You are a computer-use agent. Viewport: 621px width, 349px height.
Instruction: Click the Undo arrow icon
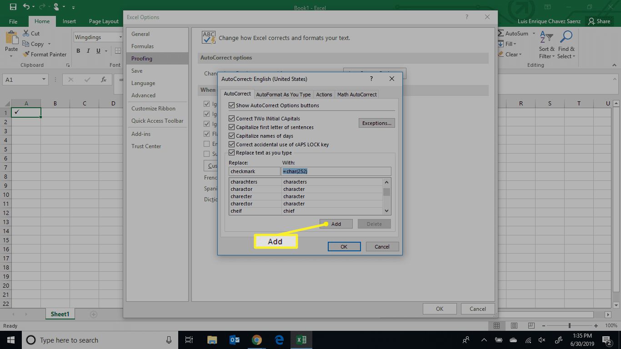[x=26, y=7]
